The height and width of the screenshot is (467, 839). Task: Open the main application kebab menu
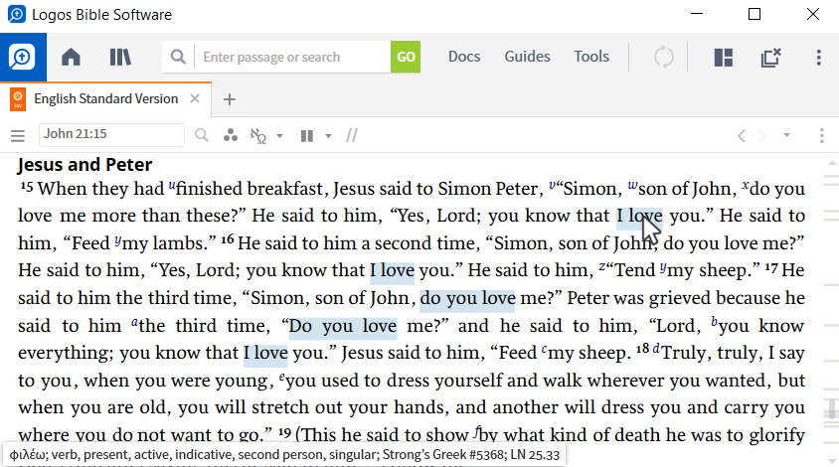pyautogui.click(x=819, y=58)
